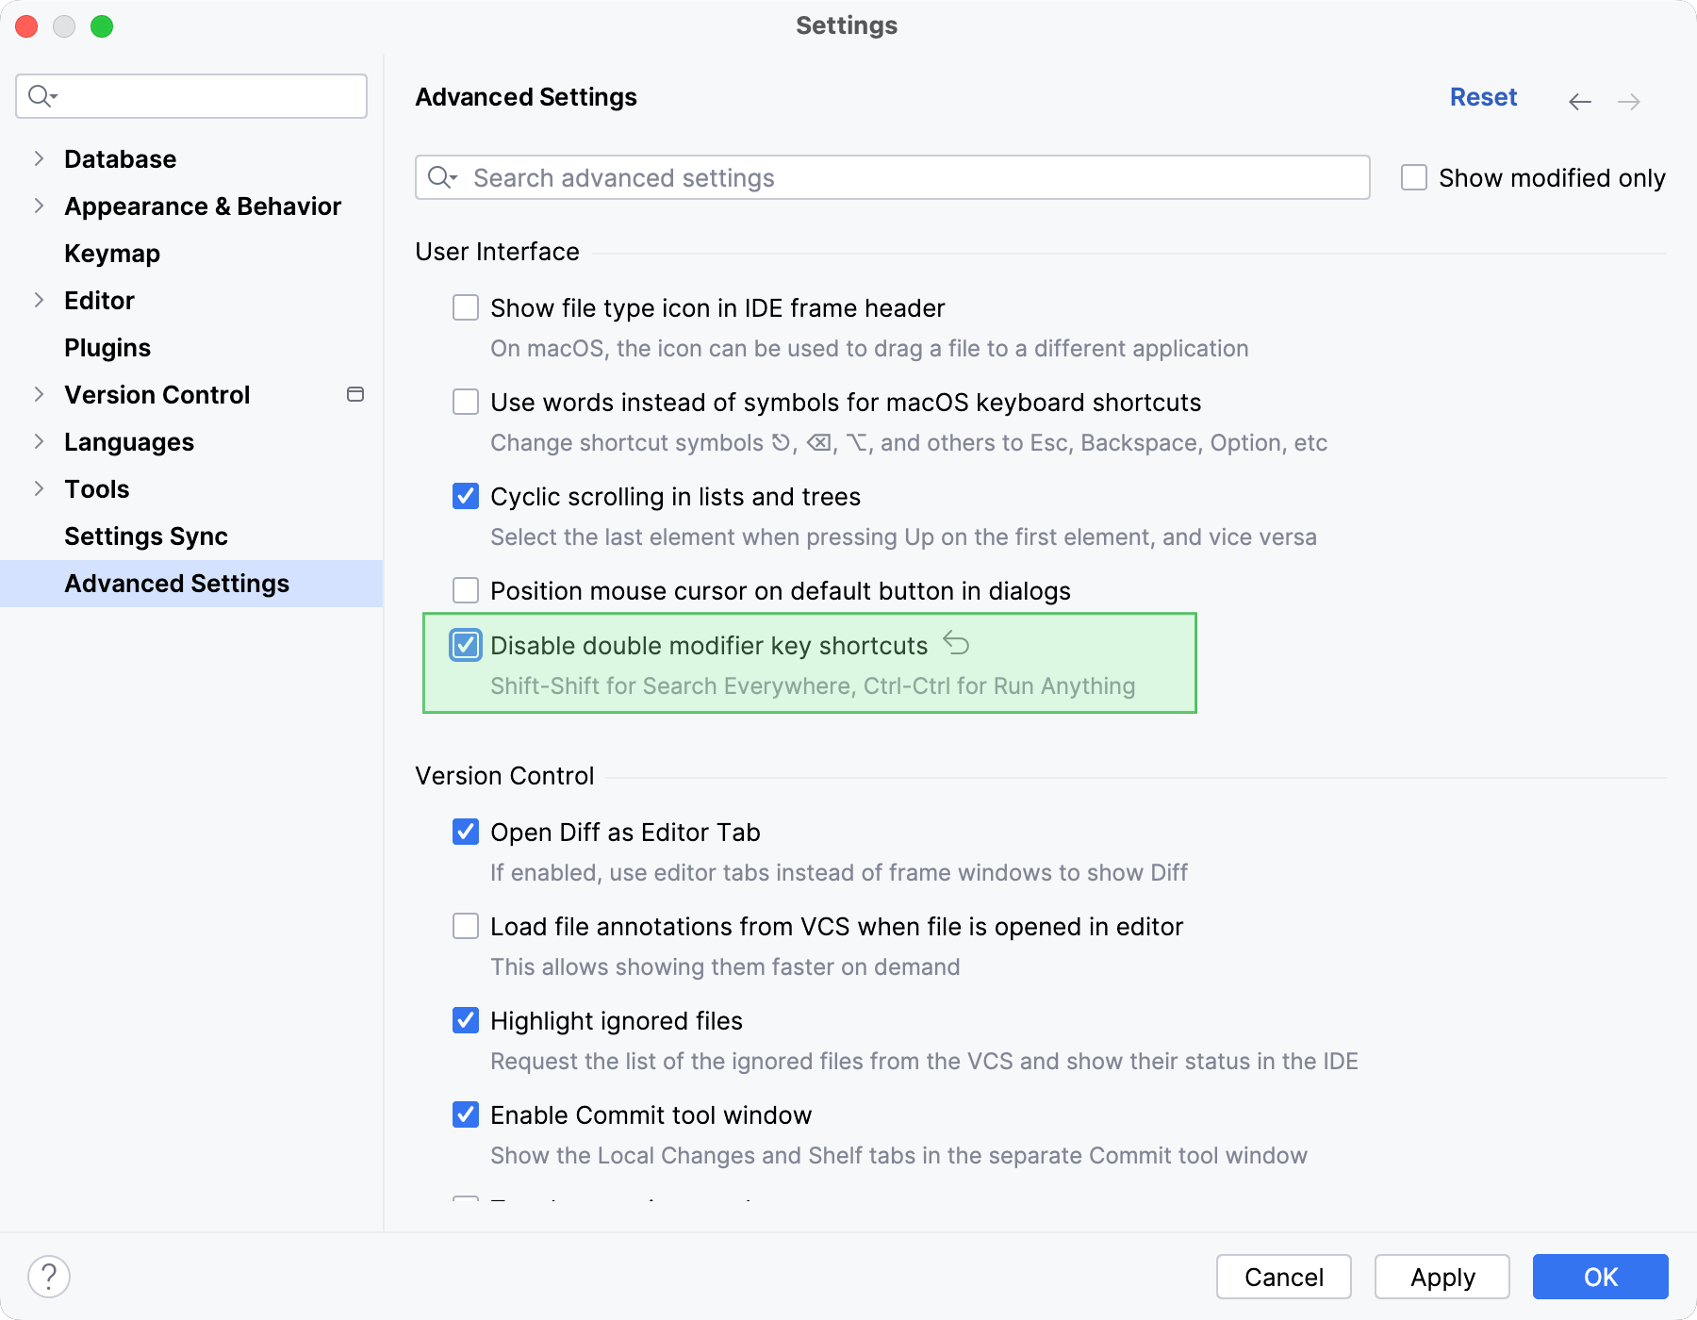Expand the Languages section
Image resolution: width=1697 pixels, height=1320 pixels.
coord(39,441)
